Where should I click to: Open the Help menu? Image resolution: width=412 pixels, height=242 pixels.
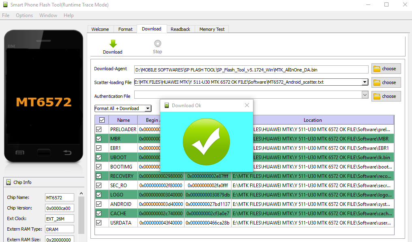pos(69,15)
